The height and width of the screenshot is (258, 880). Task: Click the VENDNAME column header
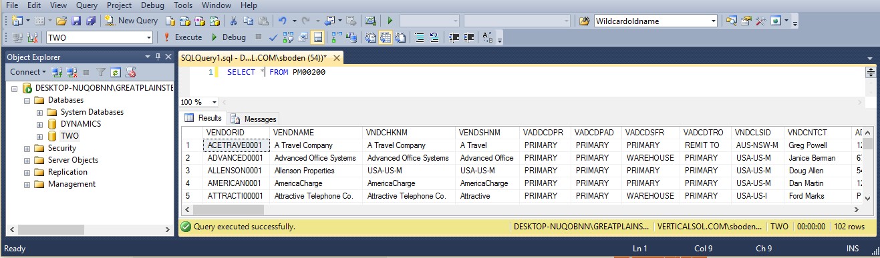coord(317,133)
